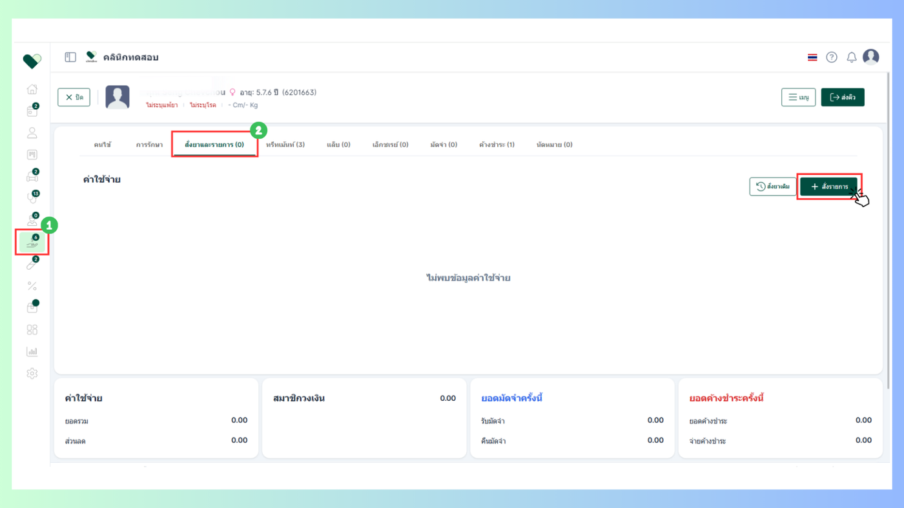
Task: Open the settings gear in sidebar
Action: [x=32, y=374]
